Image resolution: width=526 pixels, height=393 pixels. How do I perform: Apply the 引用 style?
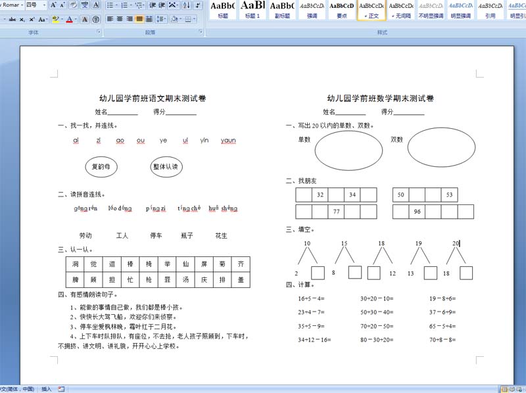pos(490,10)
